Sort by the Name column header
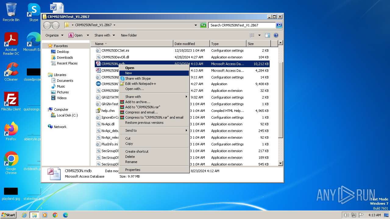The width and height of the screenshot is (390, 219). tap(132, 44)
